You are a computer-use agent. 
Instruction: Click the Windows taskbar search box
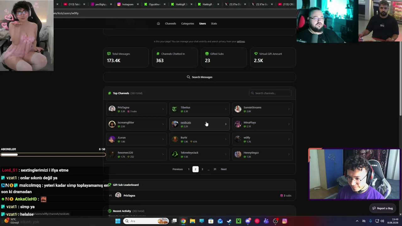(x=146, y=221)
